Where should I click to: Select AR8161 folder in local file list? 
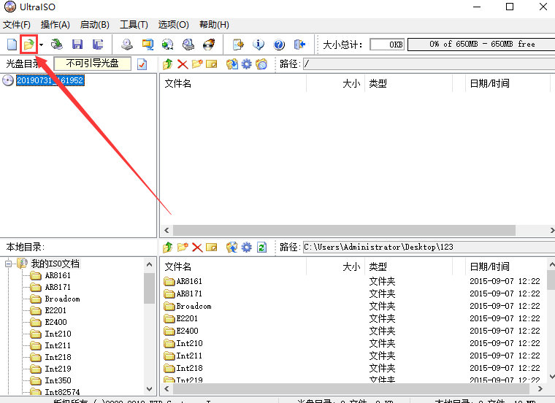[x=189, y=281]
